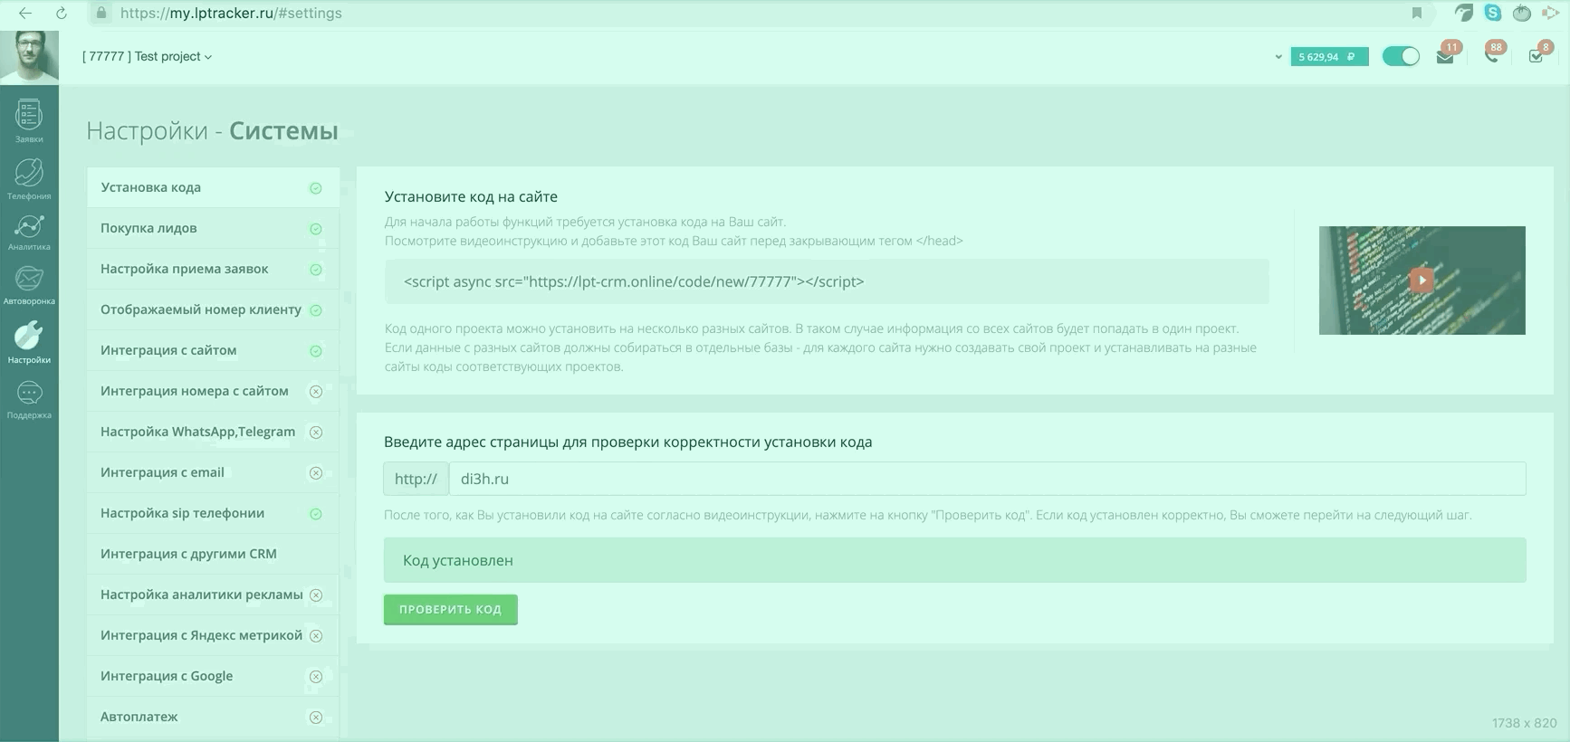This screenshot has width=1570, height=742.
Task: Expand the Test project dropdown
Action: (x=147, y=56)
